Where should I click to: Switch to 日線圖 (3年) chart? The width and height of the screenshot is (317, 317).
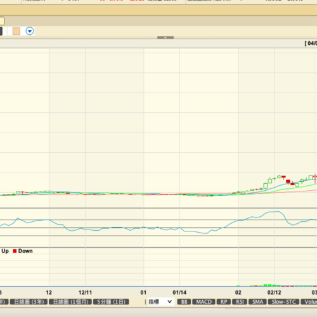pyautogui.click(x=29, y=302)
